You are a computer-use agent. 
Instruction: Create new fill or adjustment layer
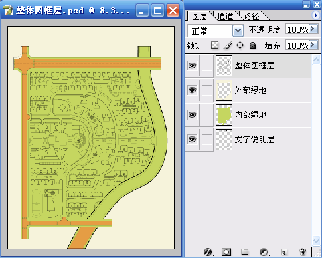[264, 252]
